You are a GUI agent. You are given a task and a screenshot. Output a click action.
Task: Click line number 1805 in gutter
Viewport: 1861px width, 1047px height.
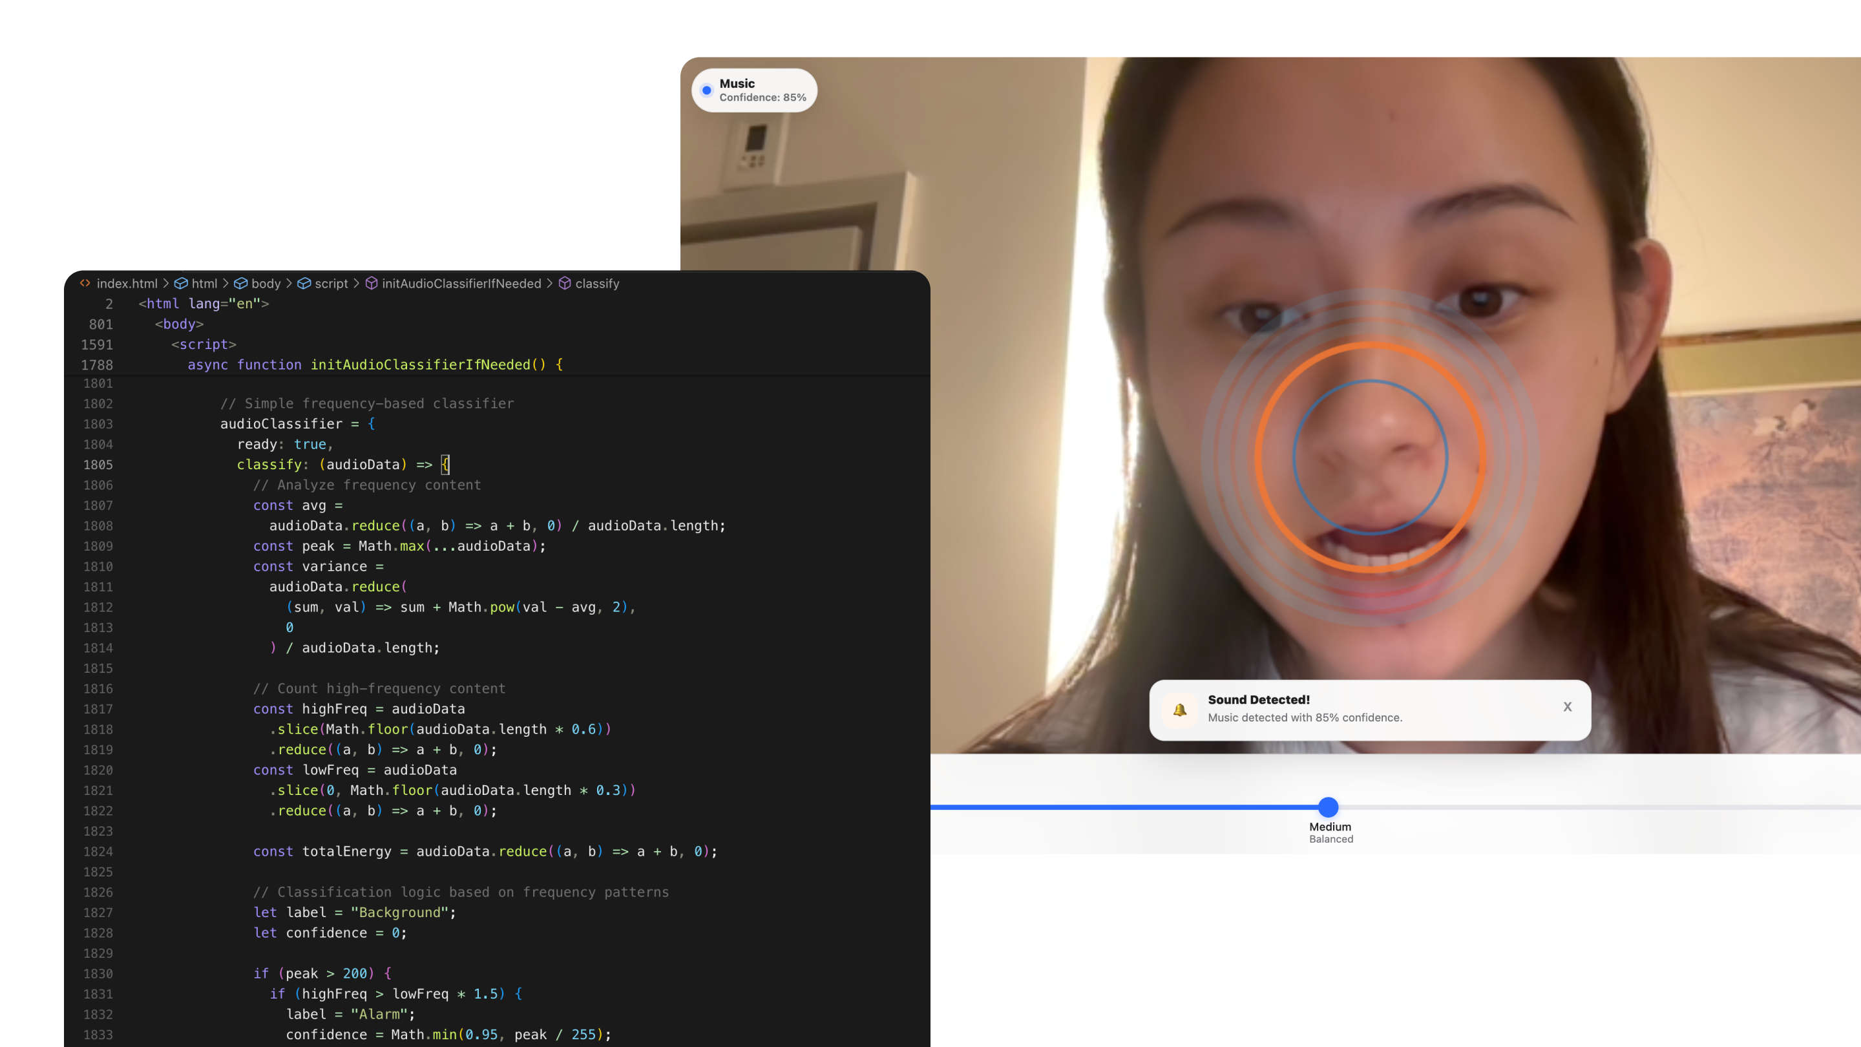tap(98, 465)
